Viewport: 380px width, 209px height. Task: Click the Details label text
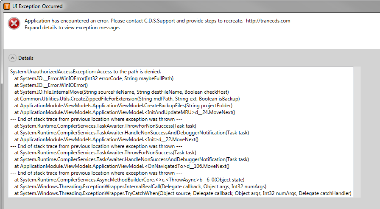tap(25, 58)
